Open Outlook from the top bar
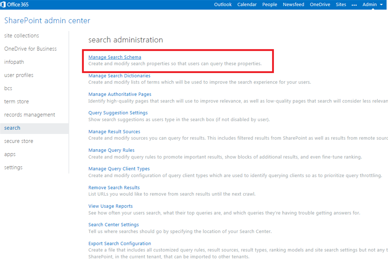 coord(223,5)
